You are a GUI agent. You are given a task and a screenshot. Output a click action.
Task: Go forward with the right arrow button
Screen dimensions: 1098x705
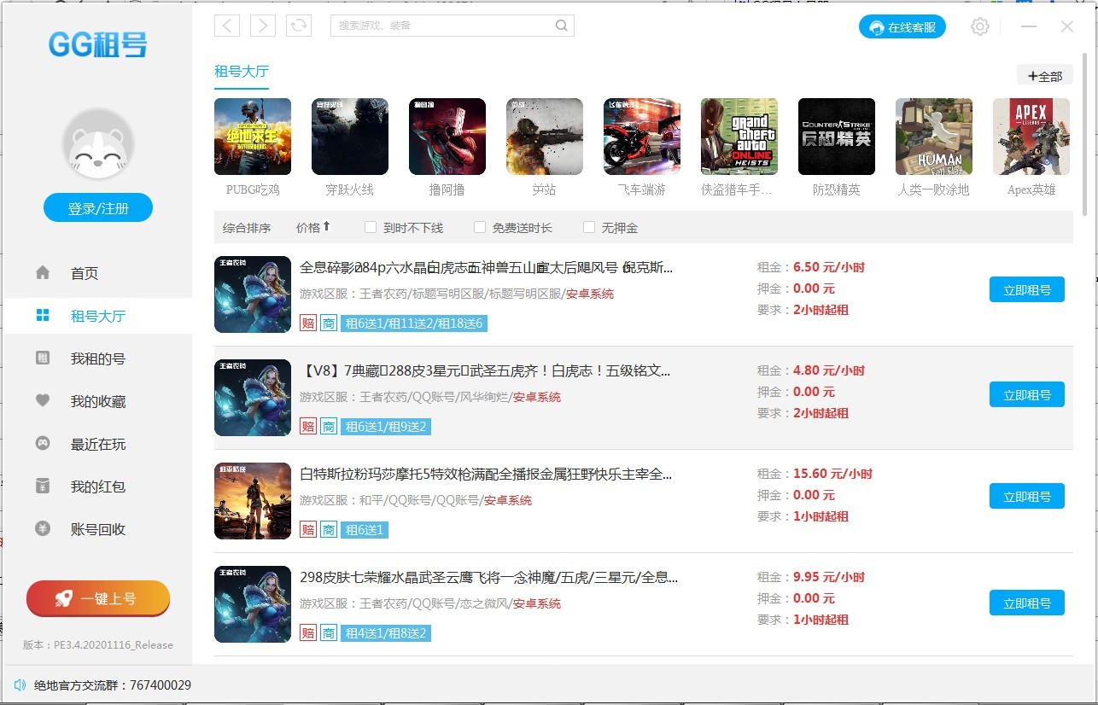[263, 26]
